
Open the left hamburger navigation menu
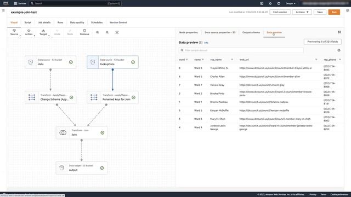coord(3,10)
